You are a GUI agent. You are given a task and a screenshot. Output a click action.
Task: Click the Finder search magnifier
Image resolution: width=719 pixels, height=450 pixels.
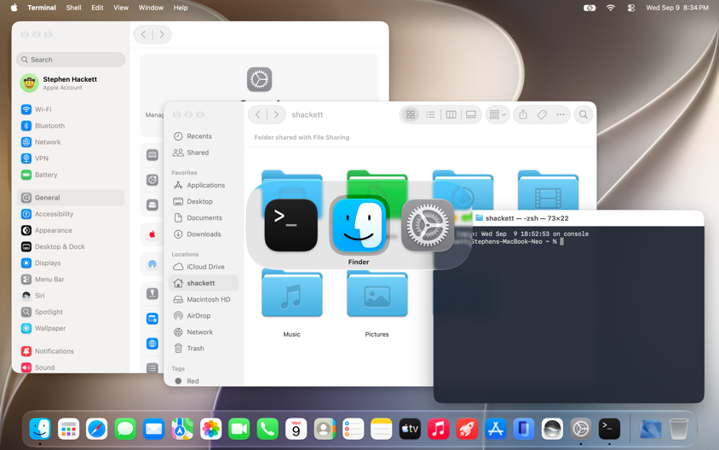tap(584, 115)
